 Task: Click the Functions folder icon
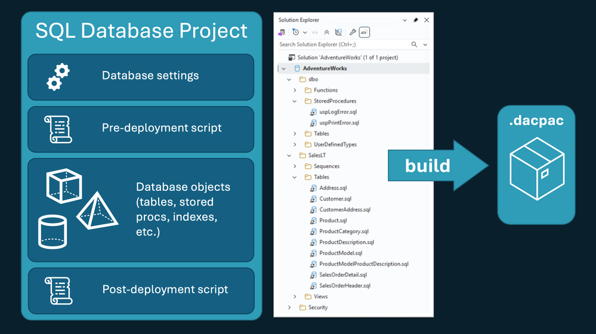point(308,90)
